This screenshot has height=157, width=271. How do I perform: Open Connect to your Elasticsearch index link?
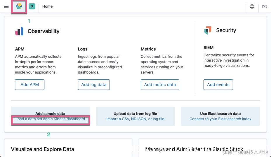220,119
